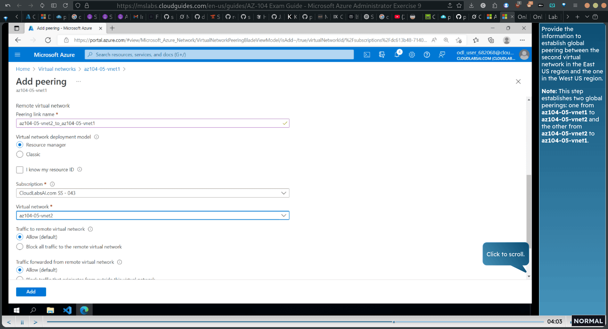Check I know my resource ID
Screen dimensions: 608x329
[x=20, y=170]
